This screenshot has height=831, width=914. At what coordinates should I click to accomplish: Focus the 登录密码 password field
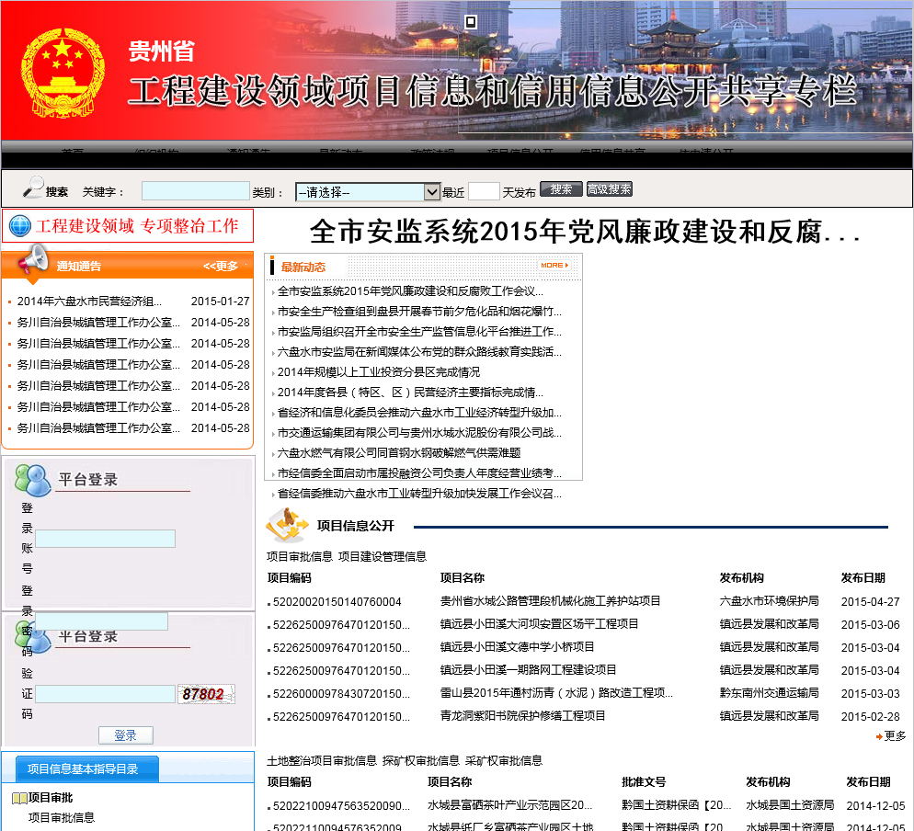[101, 620]
